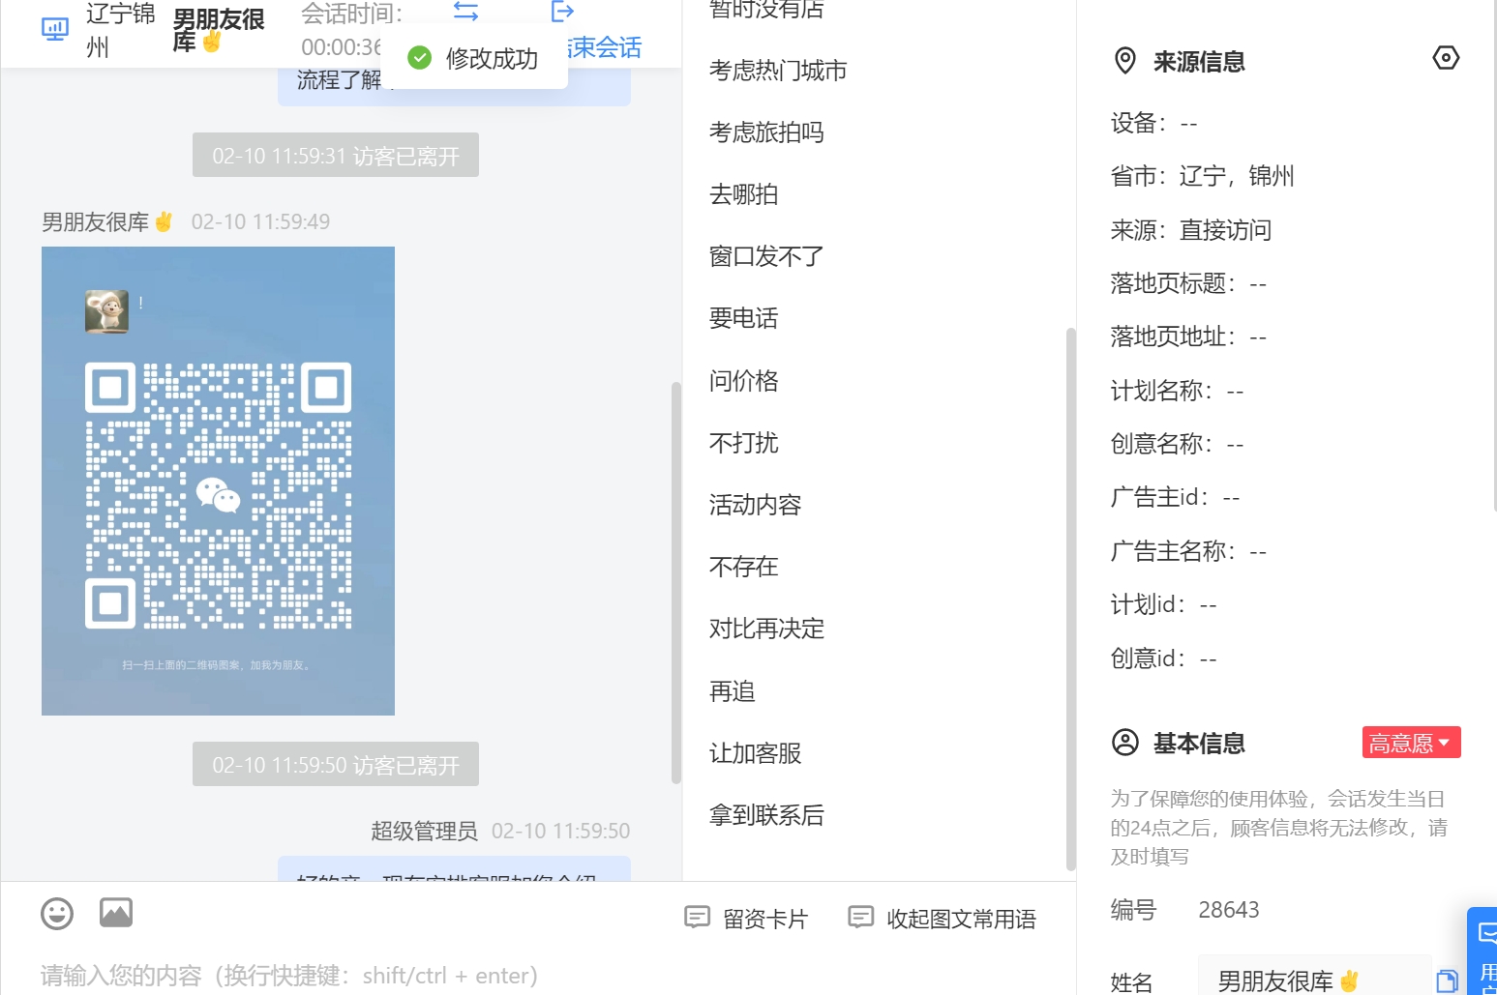The height and width of the screenshot is (995, 1497).
Task: Click the person icon by 基本信息
Action: tap(1125, 743)
